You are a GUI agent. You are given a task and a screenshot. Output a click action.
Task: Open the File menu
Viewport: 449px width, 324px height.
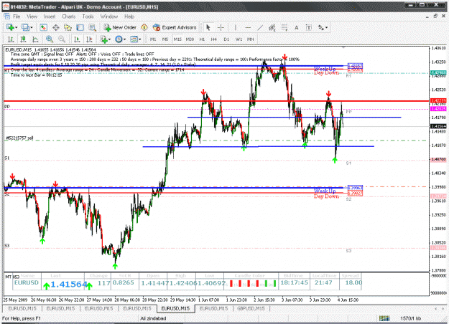[x=17, y=16]
